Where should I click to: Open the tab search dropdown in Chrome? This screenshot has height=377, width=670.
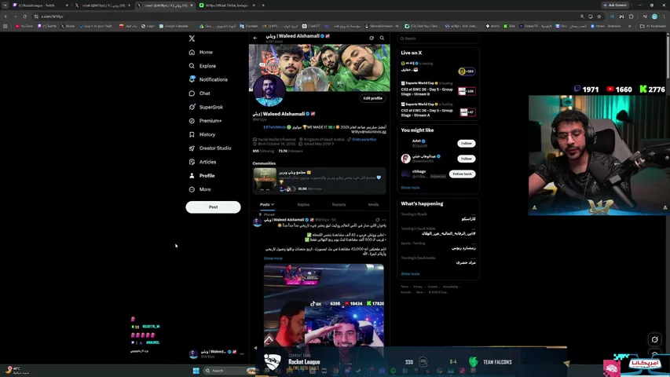(x=5, y=5)
